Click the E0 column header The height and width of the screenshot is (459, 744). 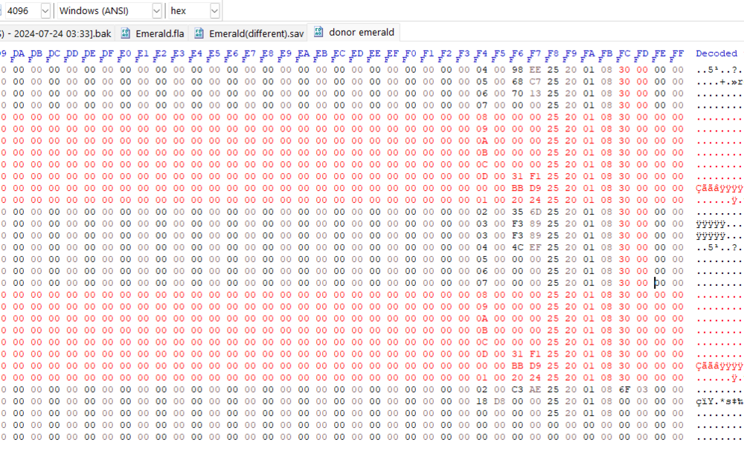[124, 53]
